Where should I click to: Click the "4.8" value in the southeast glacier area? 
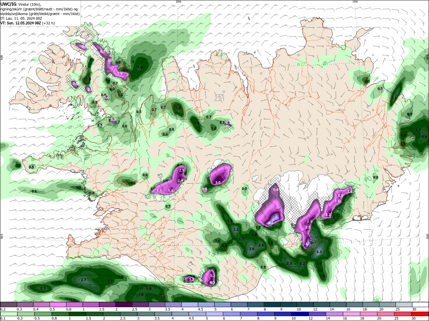[x=309, y=243]
